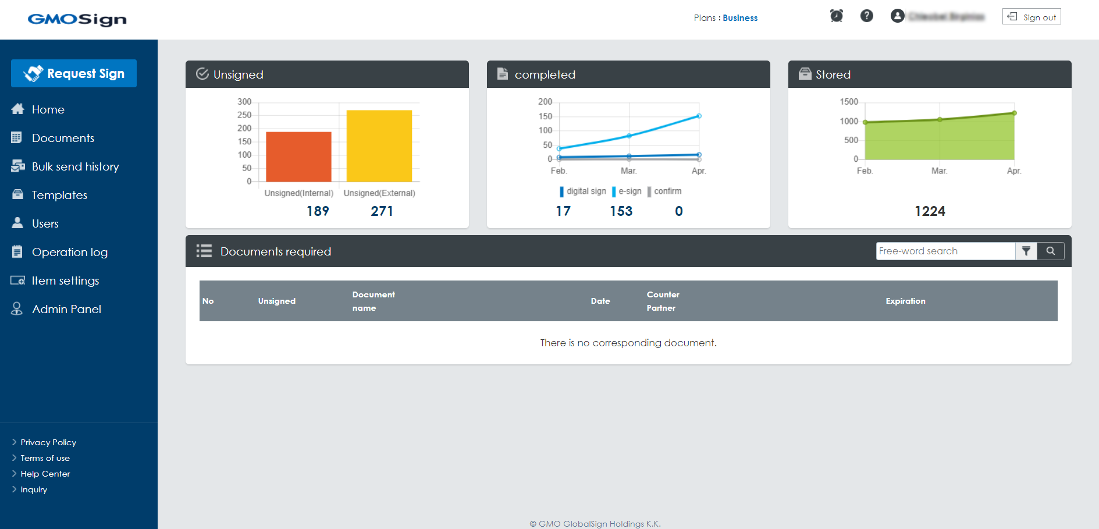The image size is (1099, 529).
Task: Click the filter funnel icon in search
Action: [x=1026, y=251]
